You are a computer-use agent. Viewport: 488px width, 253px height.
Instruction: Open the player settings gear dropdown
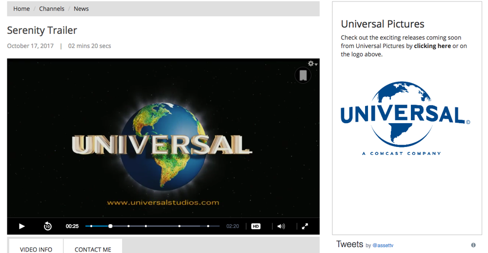312,63
